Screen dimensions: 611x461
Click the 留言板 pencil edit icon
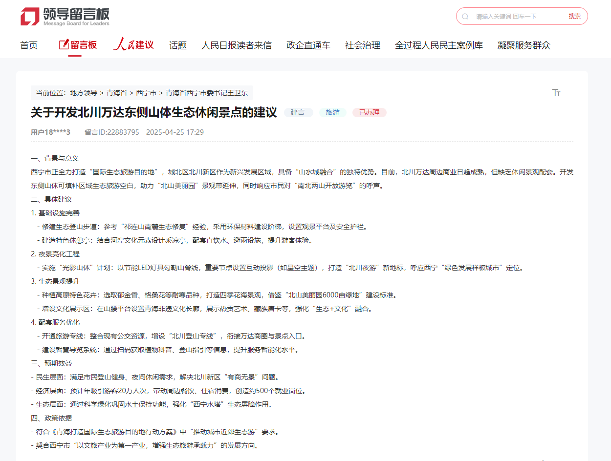coord(64,45)
